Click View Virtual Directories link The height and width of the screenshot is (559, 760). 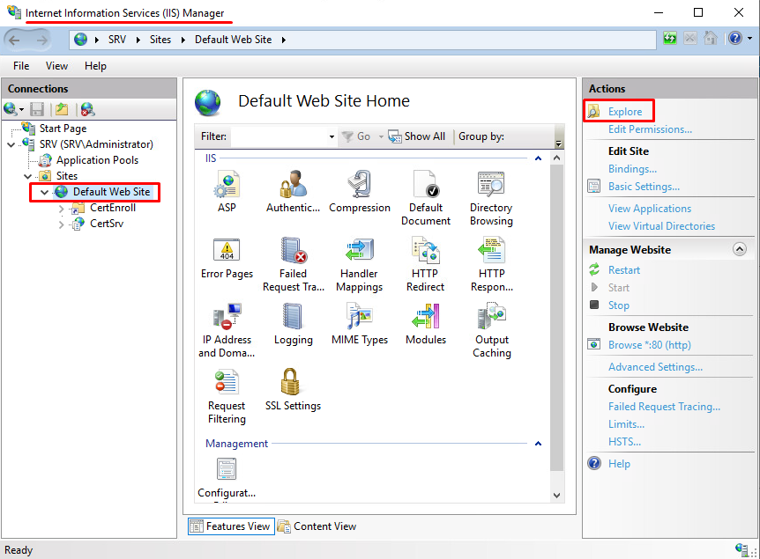pyautogui.click(x=661, y=226)
